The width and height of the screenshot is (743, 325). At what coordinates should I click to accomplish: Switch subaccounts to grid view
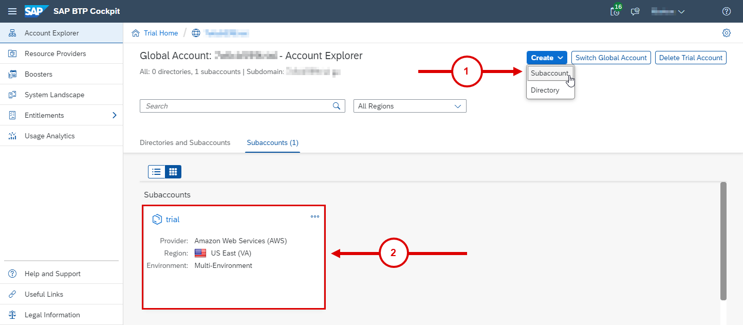point(173,171)
